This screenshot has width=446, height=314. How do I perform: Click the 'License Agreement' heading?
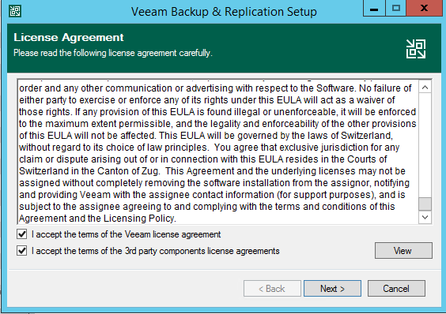69,38
